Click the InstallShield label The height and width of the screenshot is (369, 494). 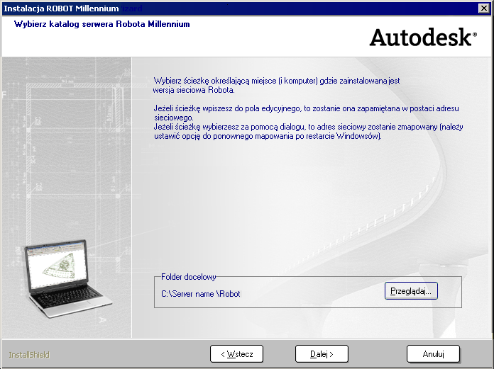tap(29, 355)
